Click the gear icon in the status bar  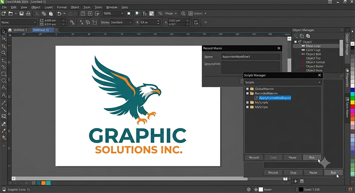click(249, 189)
